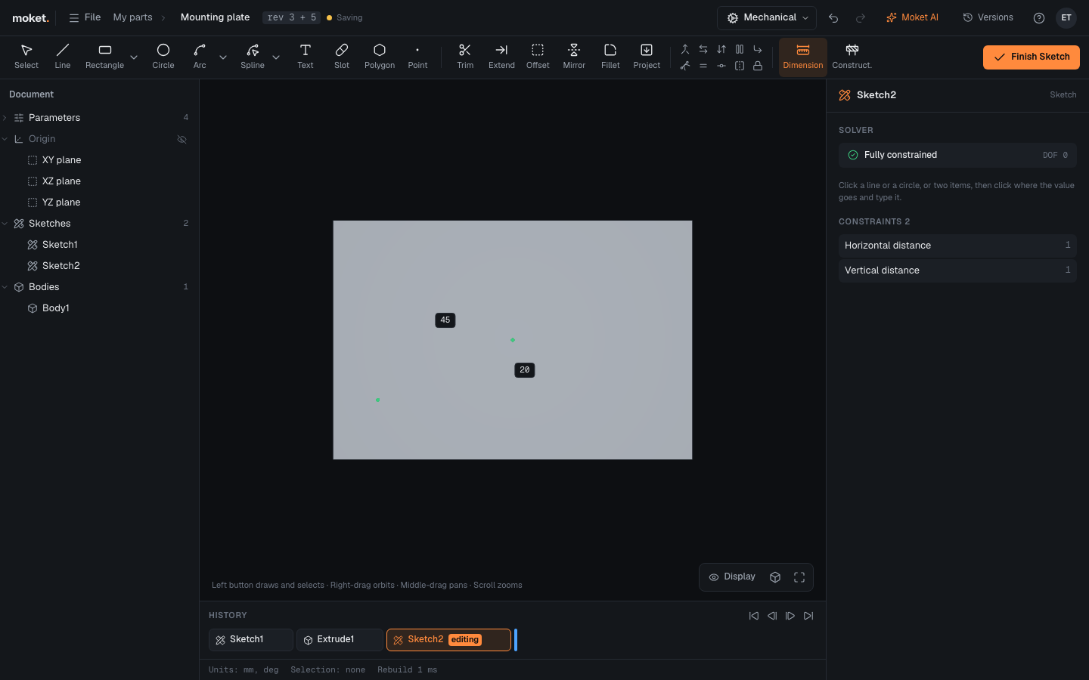This screenshot has width=1089, height=680.
Task: Click the Extend tool
Action: point(501,57)
